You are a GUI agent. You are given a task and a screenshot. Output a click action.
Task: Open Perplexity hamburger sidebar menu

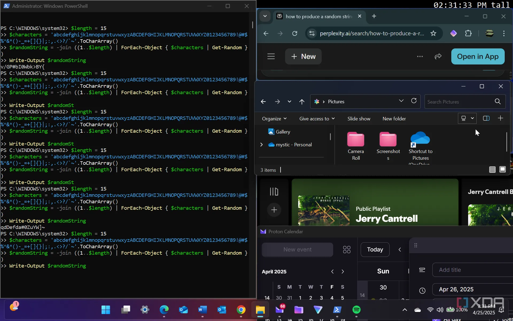click(271, 56)
